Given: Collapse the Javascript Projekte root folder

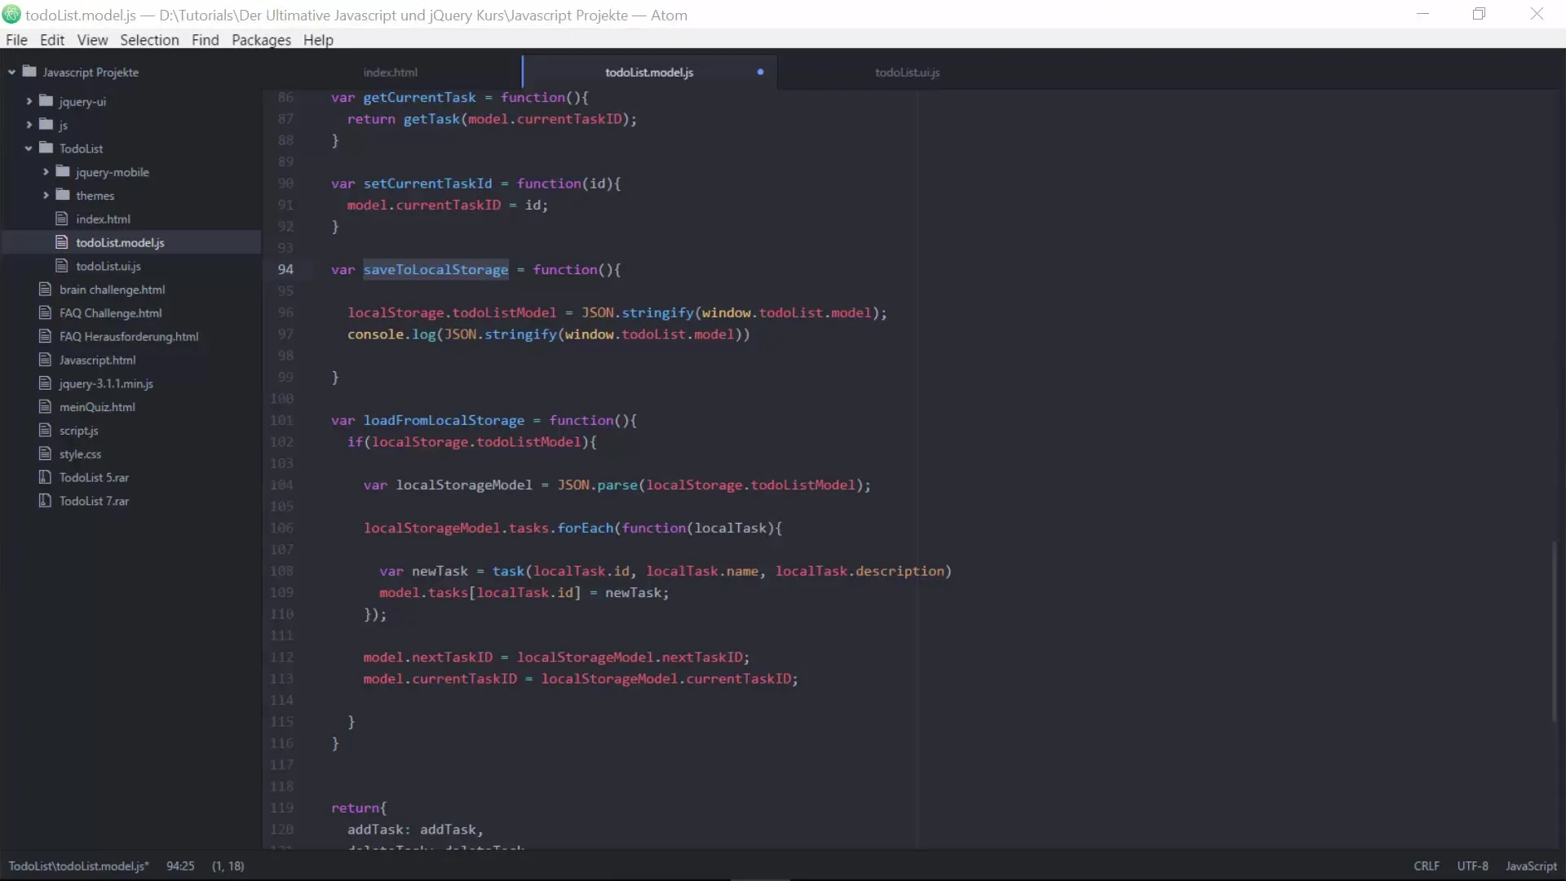Looking at the screenshot, I should coord(11,73).
